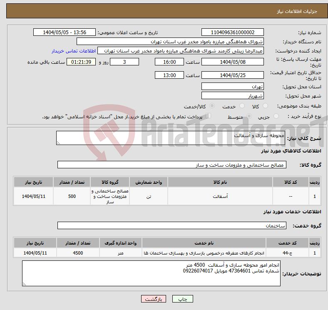Viewport: 328px width, 310px height.
Task: Click the resize handle of description box
Action: (x=58, y=142)
